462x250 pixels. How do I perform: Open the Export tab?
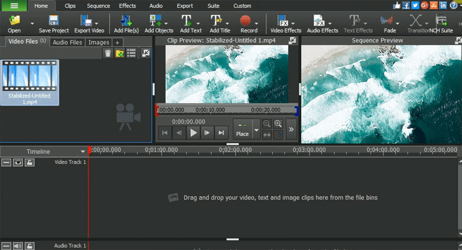[x=185, y=6]
